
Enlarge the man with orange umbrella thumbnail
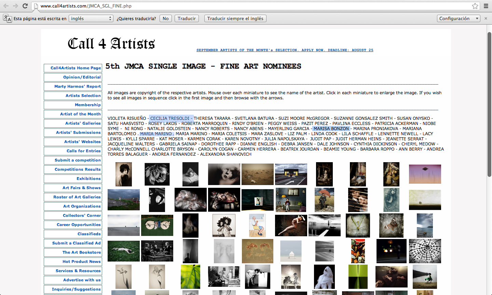coord(324,200)
